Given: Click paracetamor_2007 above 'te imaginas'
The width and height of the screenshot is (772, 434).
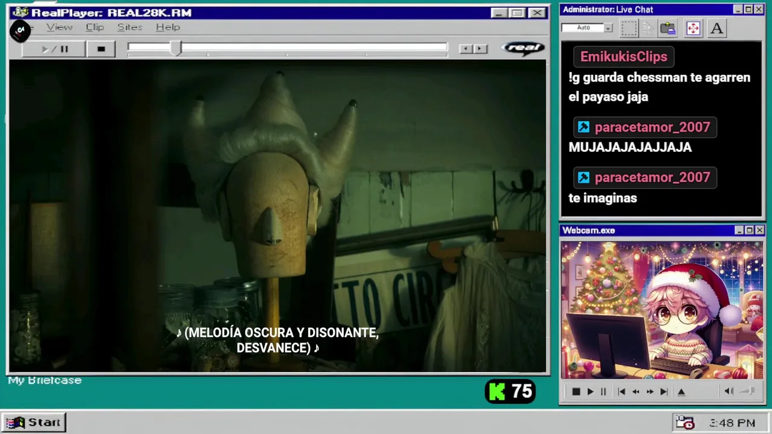Looking at the screenshot, I should [x=652, y=177].
